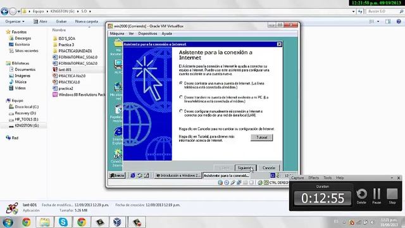Click the VirtualBox mouse integration status icon
The height and width of the screenshot is (228, 405).
click(260, 182)
